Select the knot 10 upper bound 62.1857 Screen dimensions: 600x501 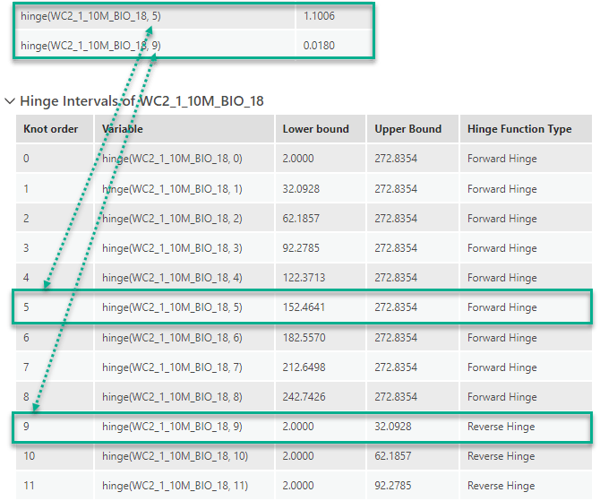(393, 456)
